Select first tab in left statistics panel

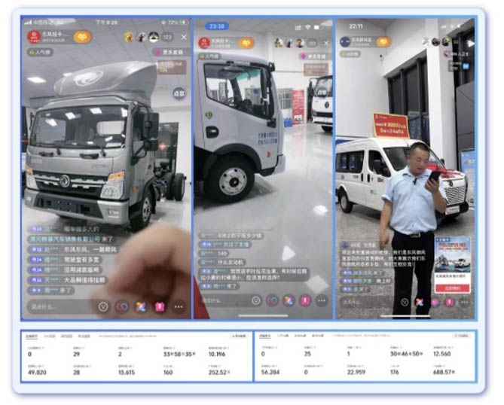pyautogui.click(x=32, y=336)
